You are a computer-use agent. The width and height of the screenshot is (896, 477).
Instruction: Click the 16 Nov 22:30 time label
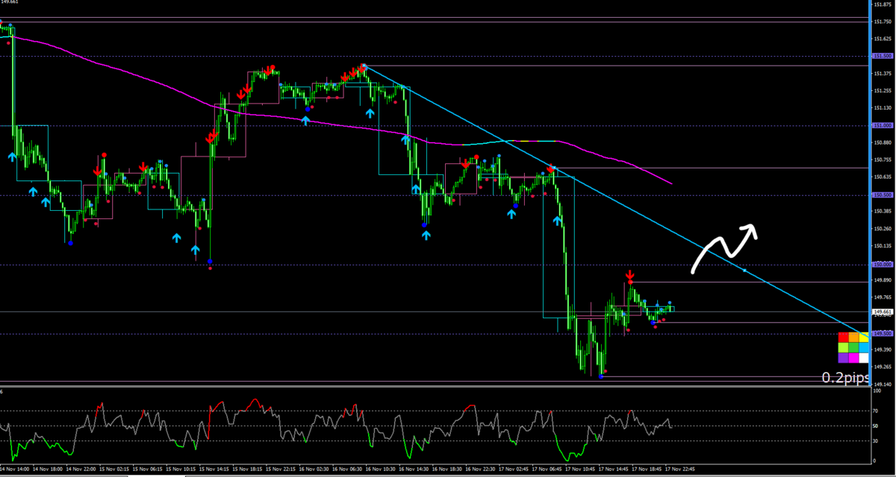[480, 470]
